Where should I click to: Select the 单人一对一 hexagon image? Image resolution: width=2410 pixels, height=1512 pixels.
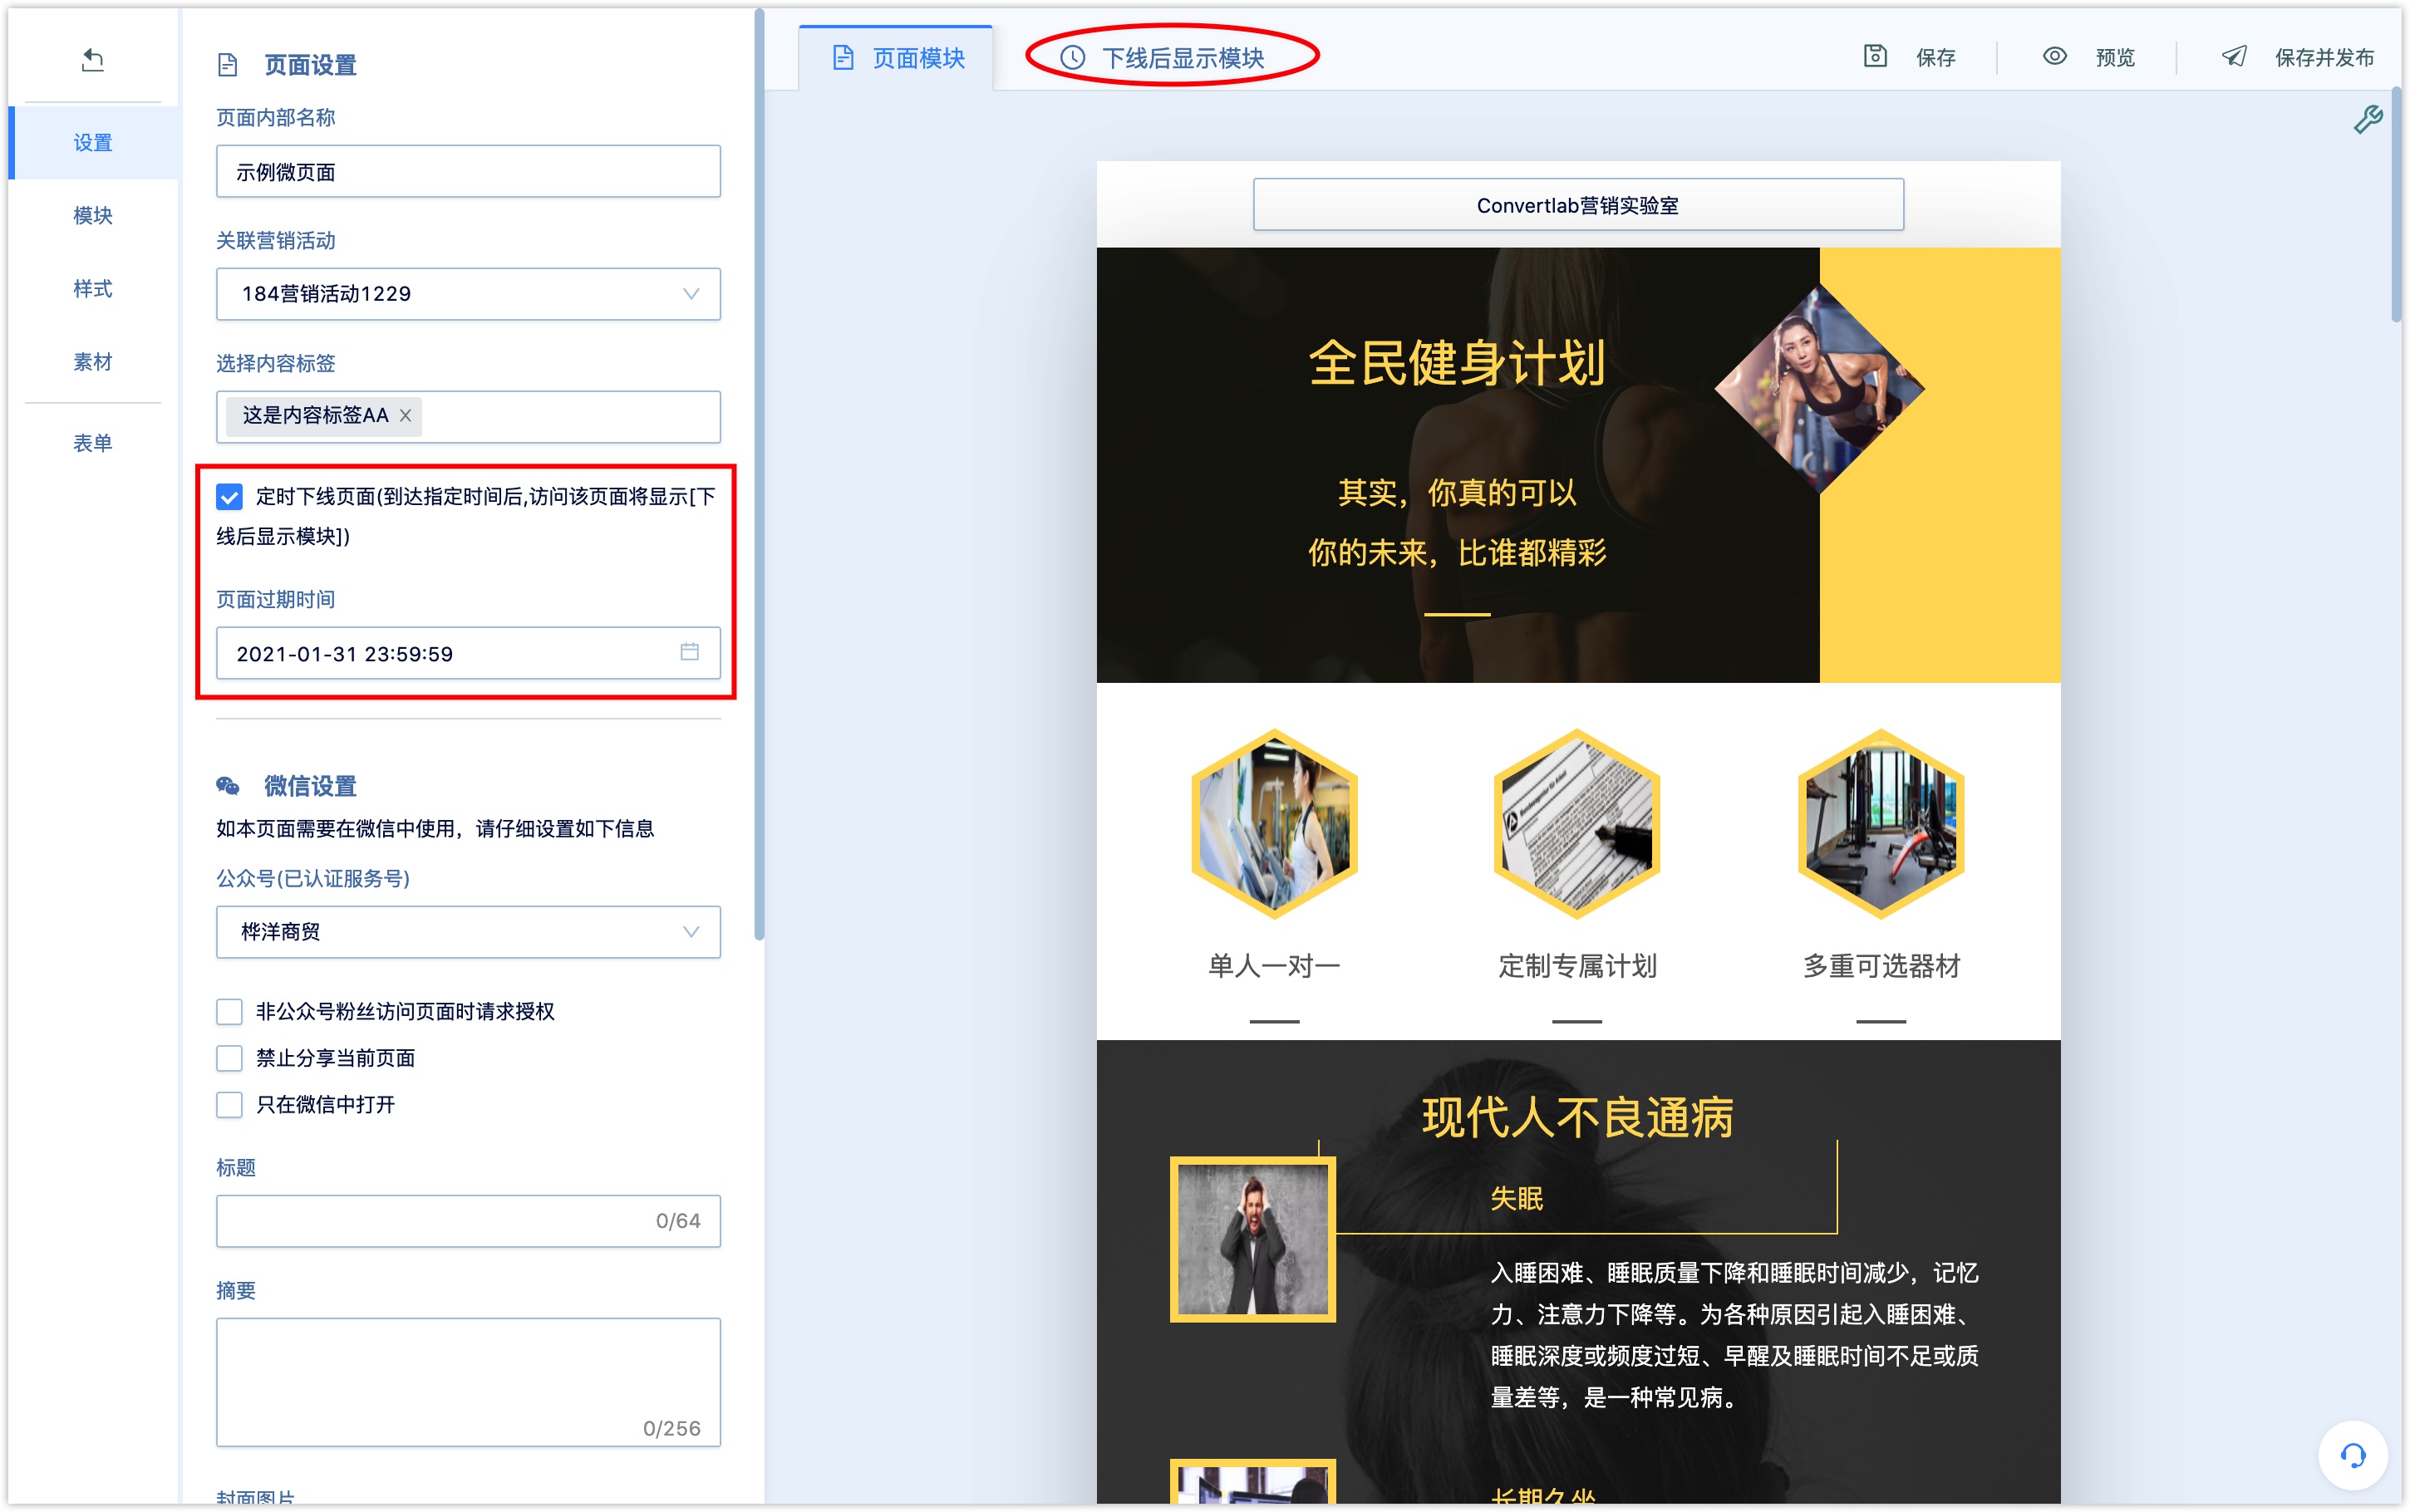pos(1274,824)
